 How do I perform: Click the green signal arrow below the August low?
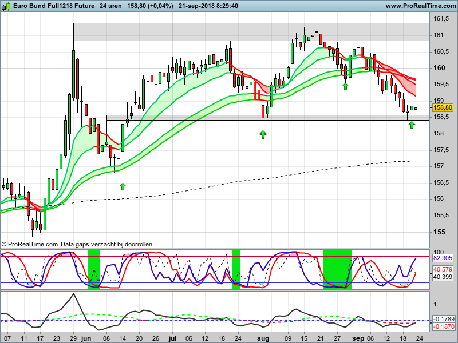pyautogui.click(x=263, y=134)
